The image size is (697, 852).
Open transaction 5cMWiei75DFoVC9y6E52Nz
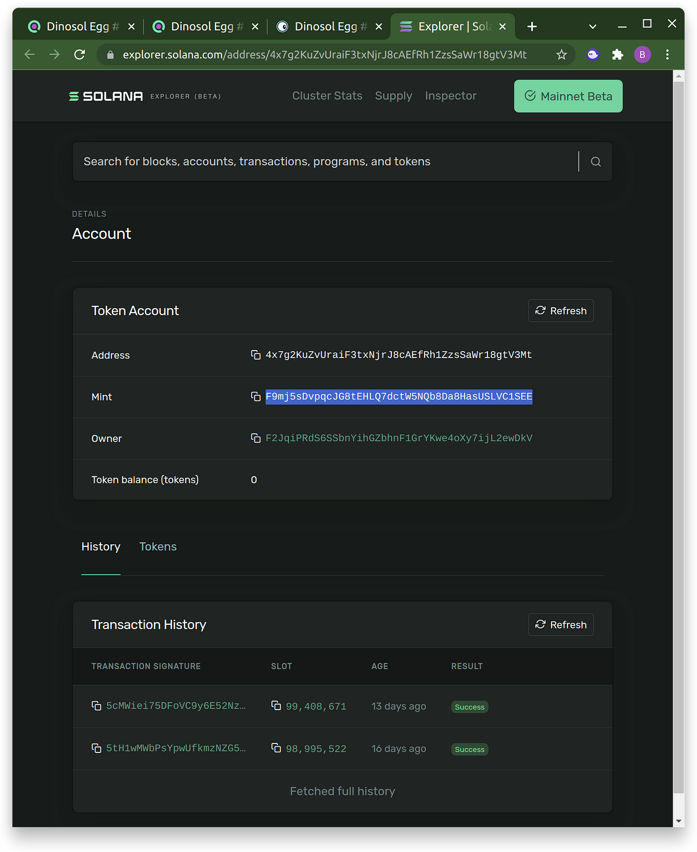click(176, 706)
